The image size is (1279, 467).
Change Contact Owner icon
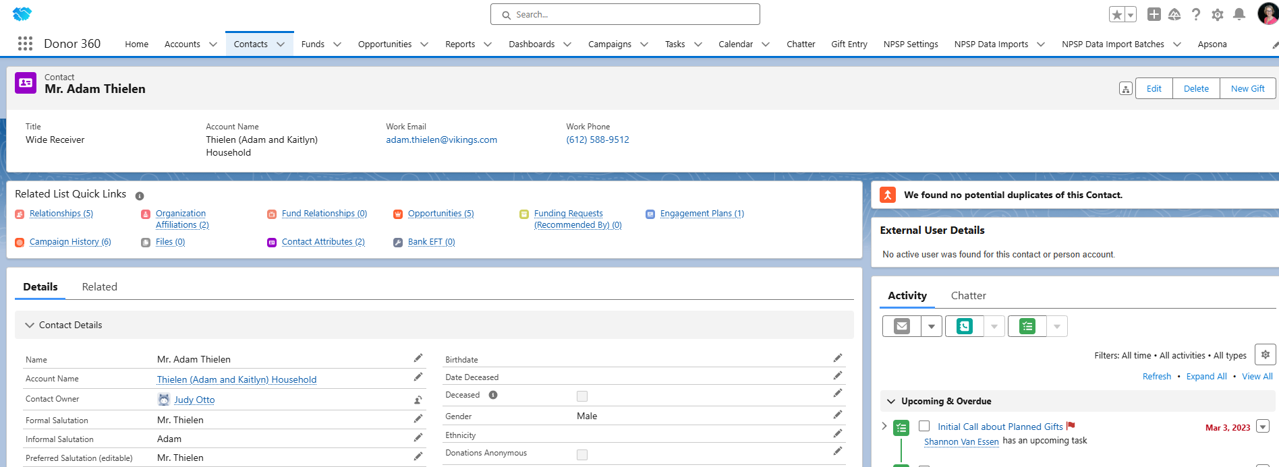pyautogui.click(x=418, y=400)
